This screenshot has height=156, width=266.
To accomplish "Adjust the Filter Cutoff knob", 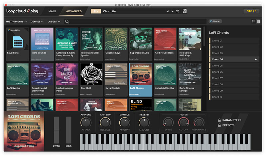I will pos(184,122).
